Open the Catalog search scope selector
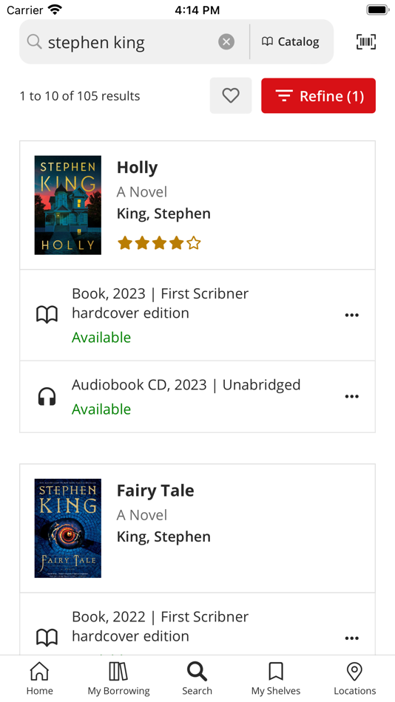 291,41
